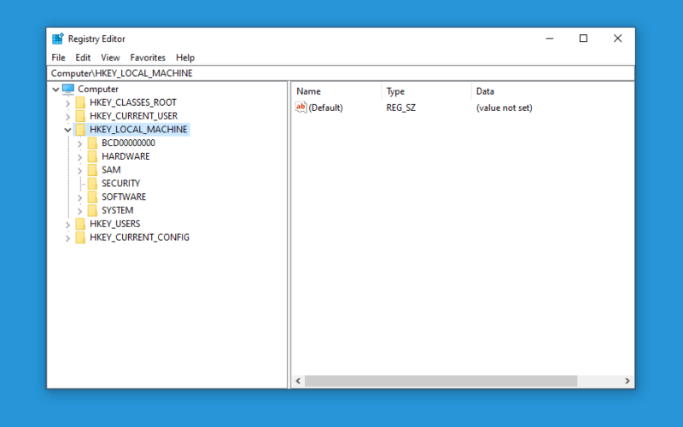Expand the SYSTEM subkey
The image size is (683, 427).
coord(79,211)
